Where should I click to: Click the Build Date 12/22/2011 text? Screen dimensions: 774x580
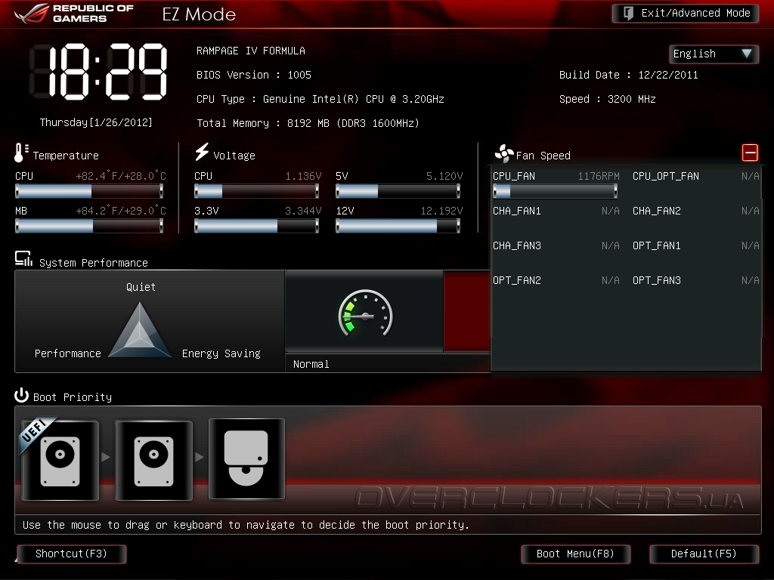629,75
